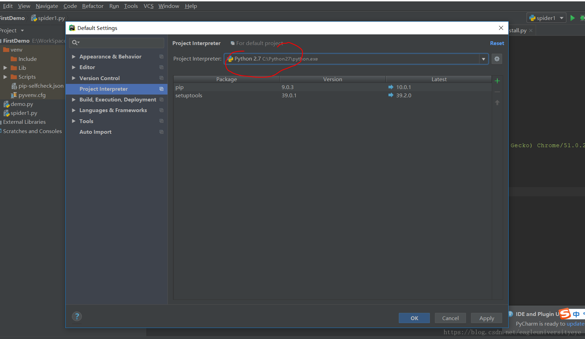
Task: Click the green plus to install package
Action: click(x=497, y=81)
